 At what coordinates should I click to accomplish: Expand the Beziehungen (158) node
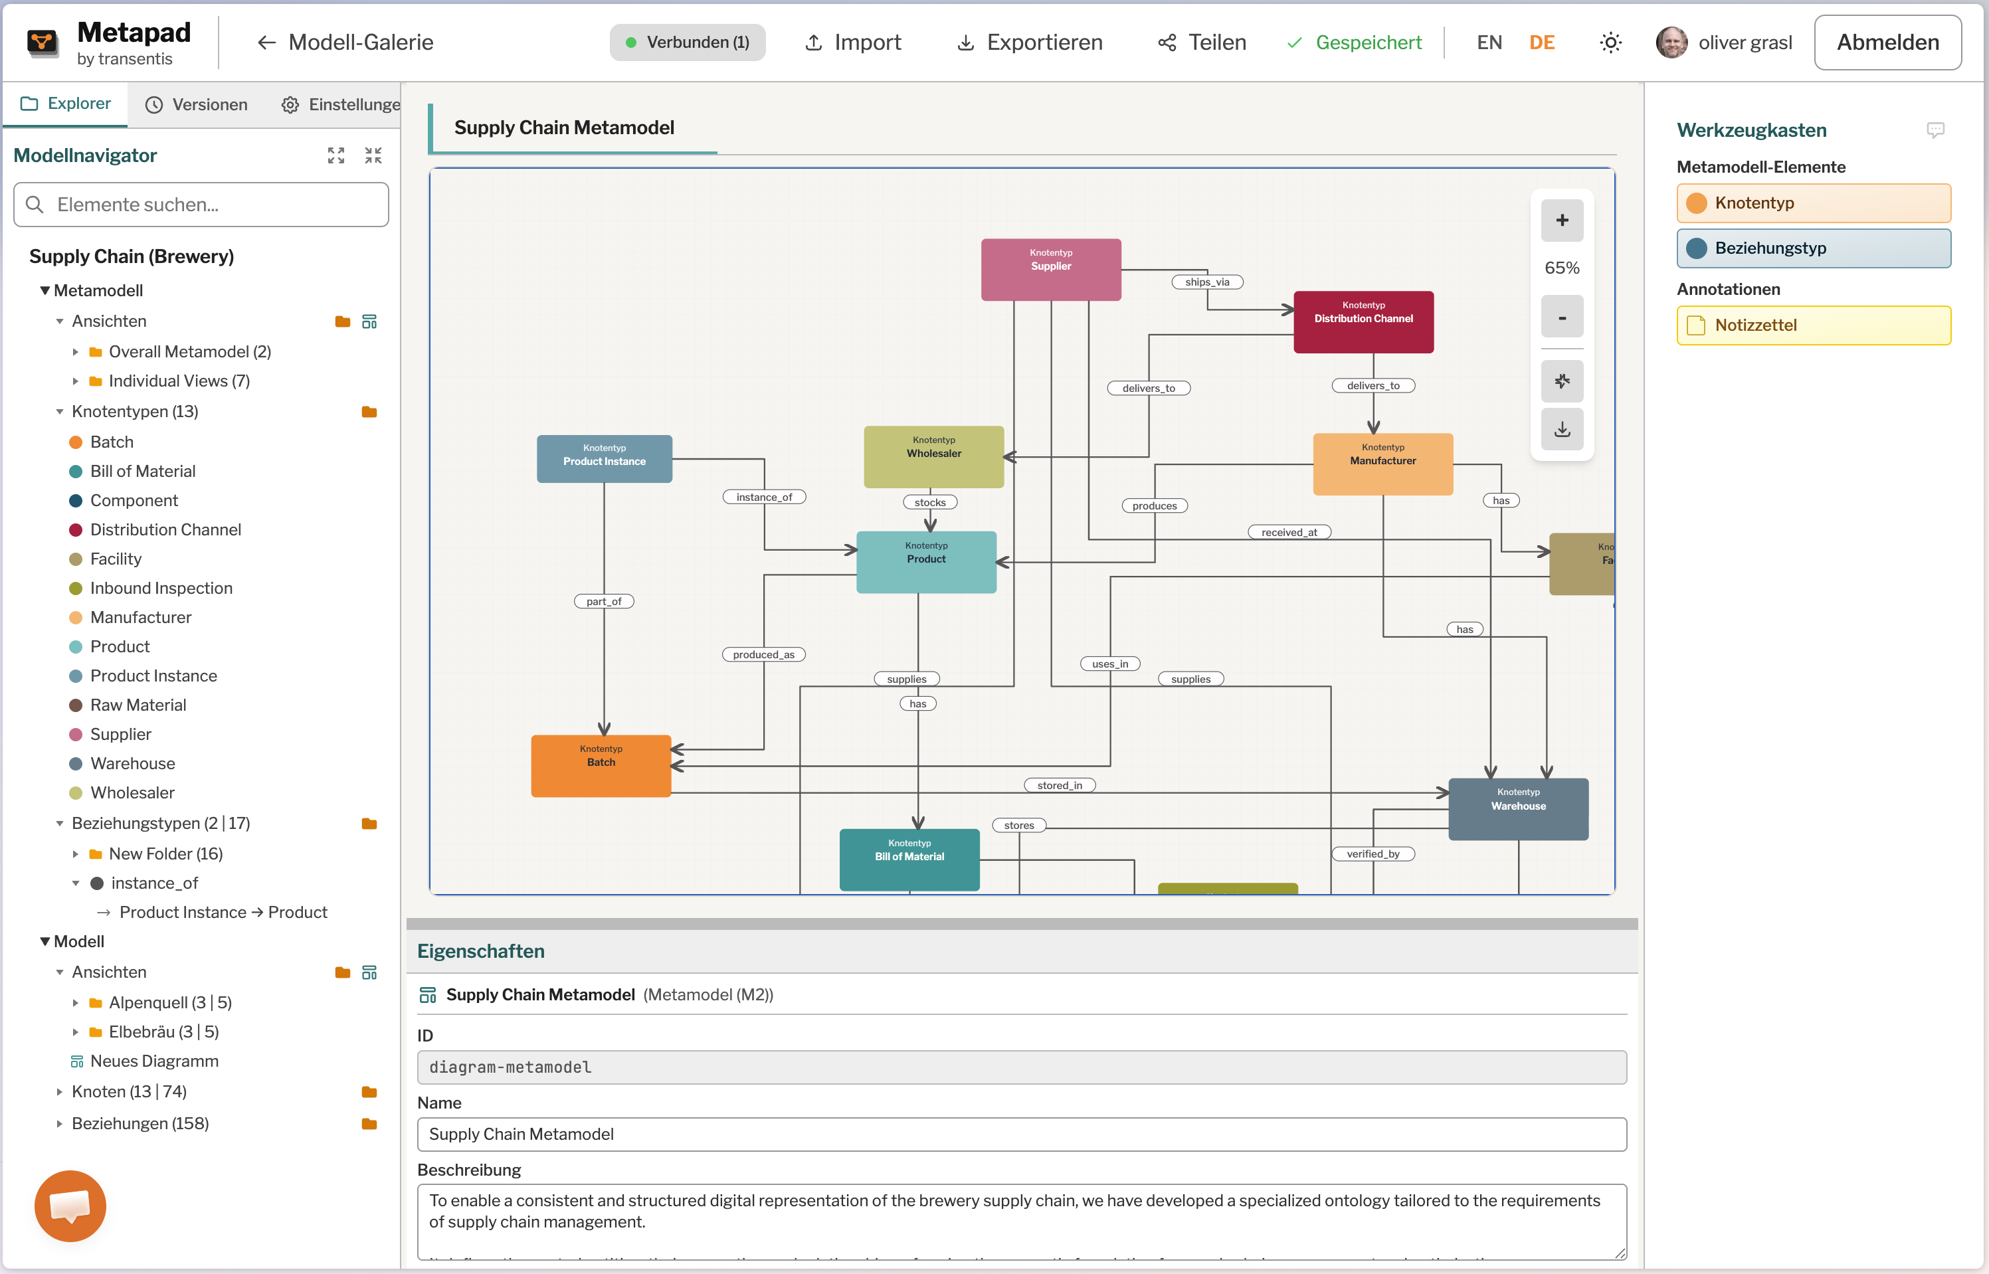point(60,1123)
